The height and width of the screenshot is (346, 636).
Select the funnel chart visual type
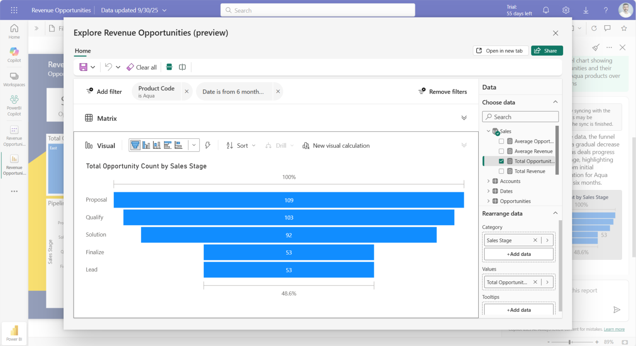(135, 145)
